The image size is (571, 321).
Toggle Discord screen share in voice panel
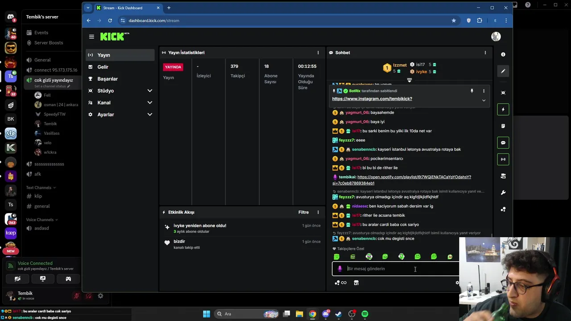[43, 279]
